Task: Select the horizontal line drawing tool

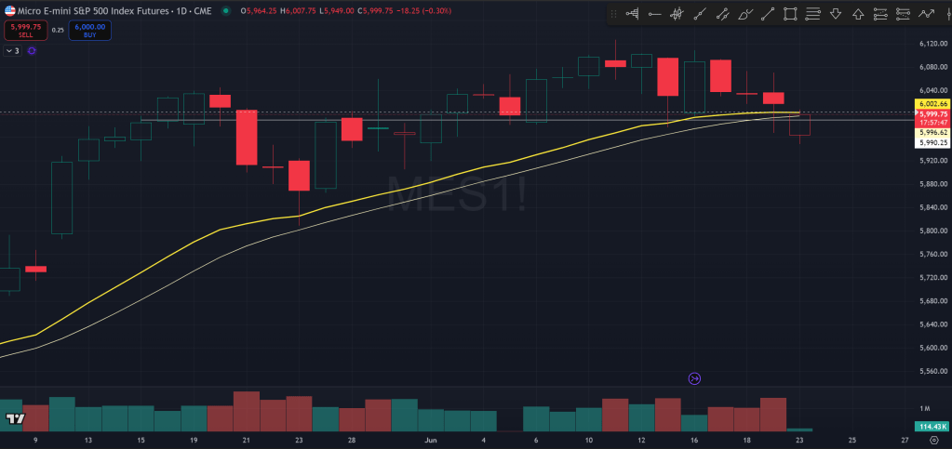Action: 655,14
